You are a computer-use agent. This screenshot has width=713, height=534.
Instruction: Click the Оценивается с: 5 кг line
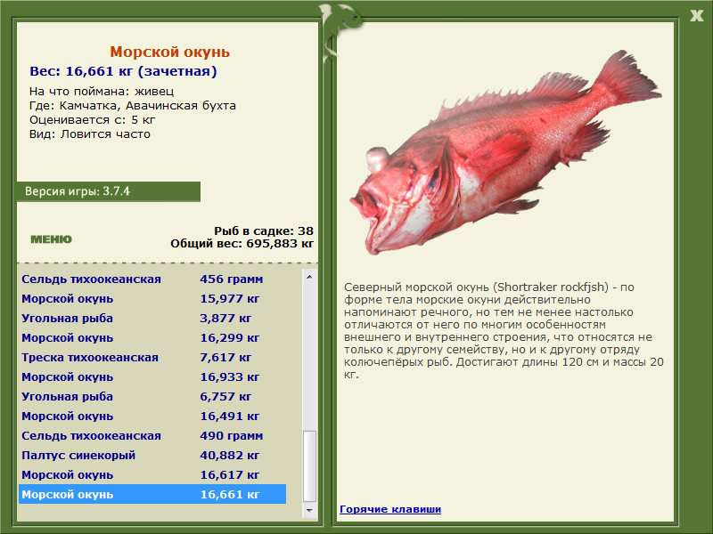[x=93, y=120]
